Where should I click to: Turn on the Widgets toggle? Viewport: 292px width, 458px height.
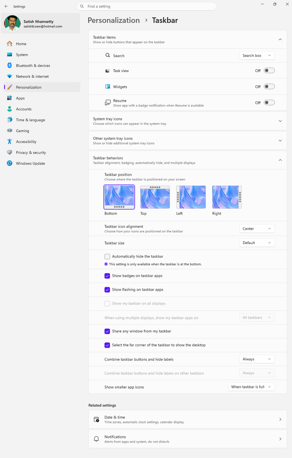[269, 87]
